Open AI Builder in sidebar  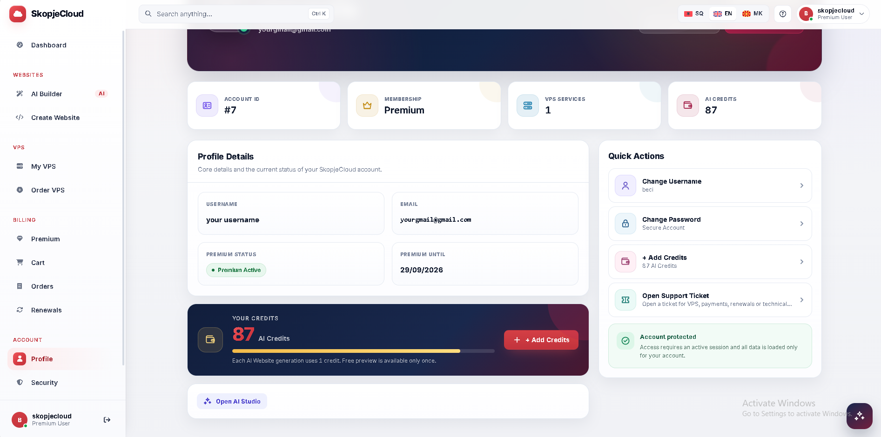pyautogui.click(x=61, y=94)
